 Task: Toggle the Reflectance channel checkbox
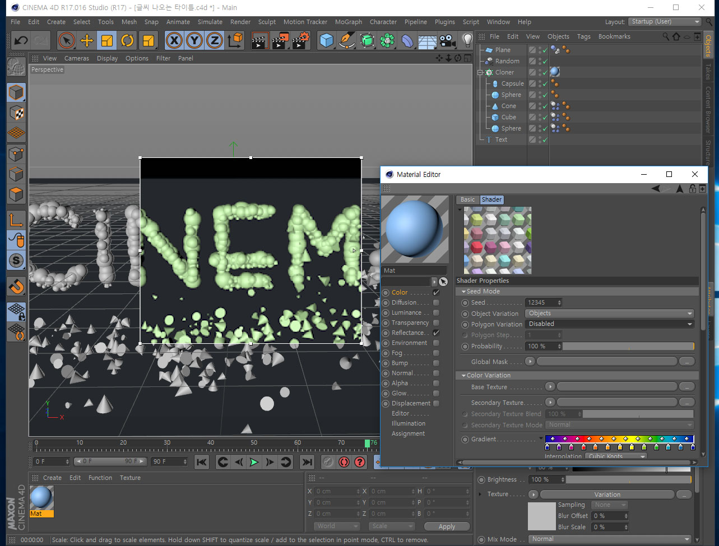click(x=436, y=333)
